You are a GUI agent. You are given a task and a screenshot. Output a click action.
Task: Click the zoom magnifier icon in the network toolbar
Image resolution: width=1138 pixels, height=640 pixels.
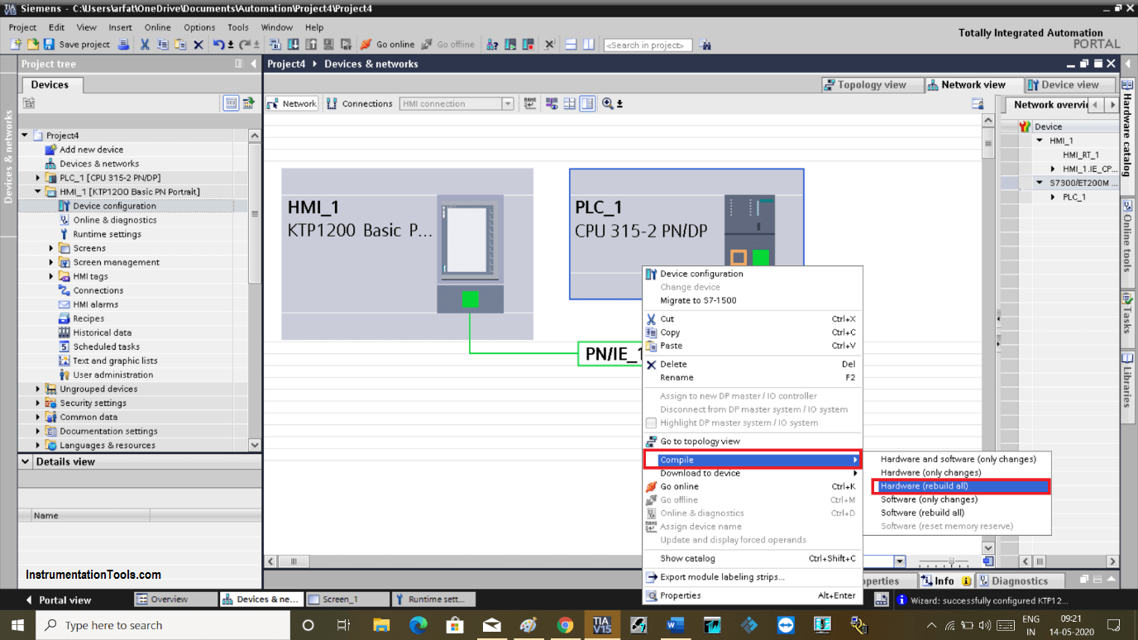pos(608,103)
